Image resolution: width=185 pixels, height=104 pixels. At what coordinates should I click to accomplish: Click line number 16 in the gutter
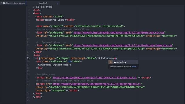click(28, 62)
